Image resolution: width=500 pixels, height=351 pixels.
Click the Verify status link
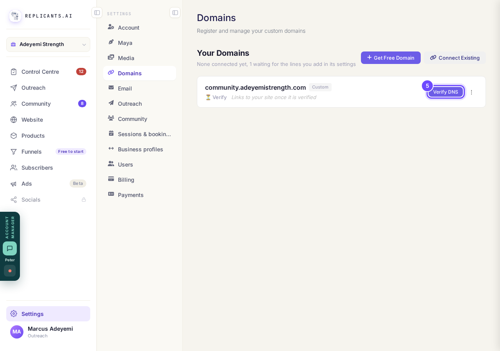coord(216,97)
